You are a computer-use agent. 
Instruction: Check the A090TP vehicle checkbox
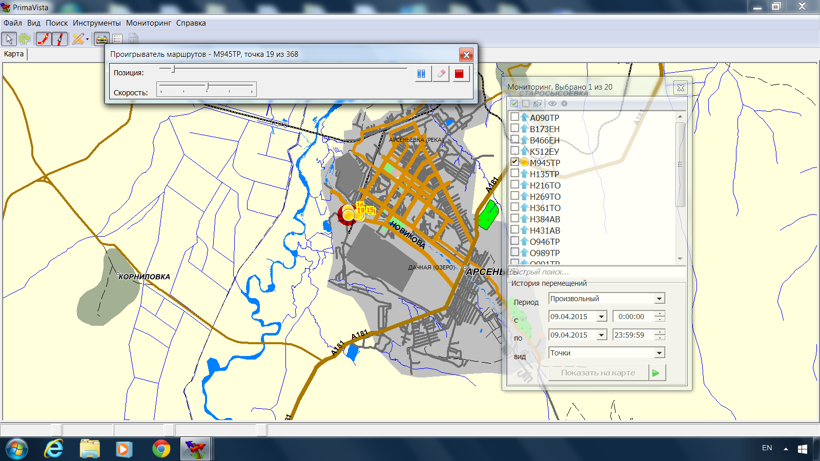click(x=515, y=117)
